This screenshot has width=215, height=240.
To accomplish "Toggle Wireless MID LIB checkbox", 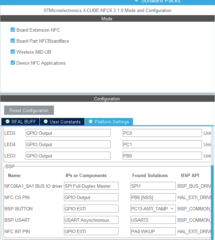I will click(x=13, y=52).
